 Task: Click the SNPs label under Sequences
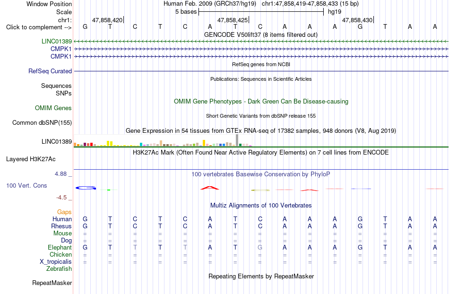tap(64, 93)
